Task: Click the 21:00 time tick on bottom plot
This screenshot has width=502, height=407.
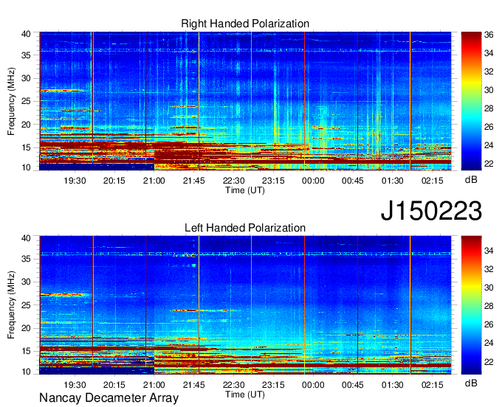Action: coord(154,385)
